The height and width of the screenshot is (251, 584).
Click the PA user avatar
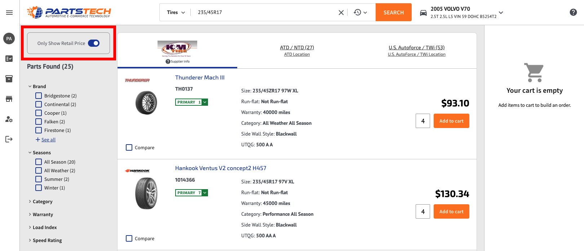[x=9, y=38]
